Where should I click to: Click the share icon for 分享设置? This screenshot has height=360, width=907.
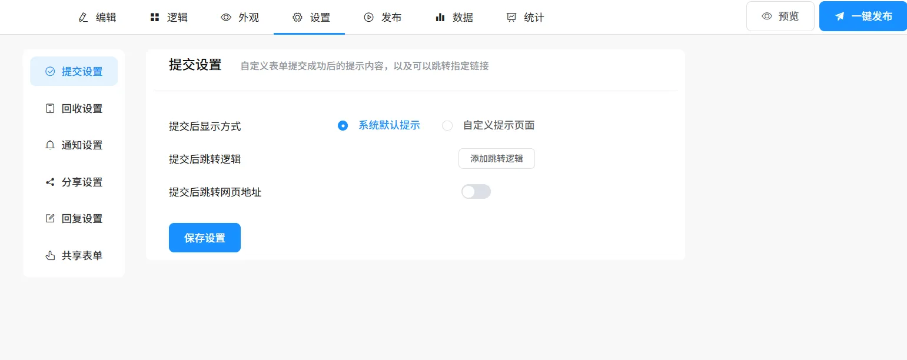click(x=50, y=182)
